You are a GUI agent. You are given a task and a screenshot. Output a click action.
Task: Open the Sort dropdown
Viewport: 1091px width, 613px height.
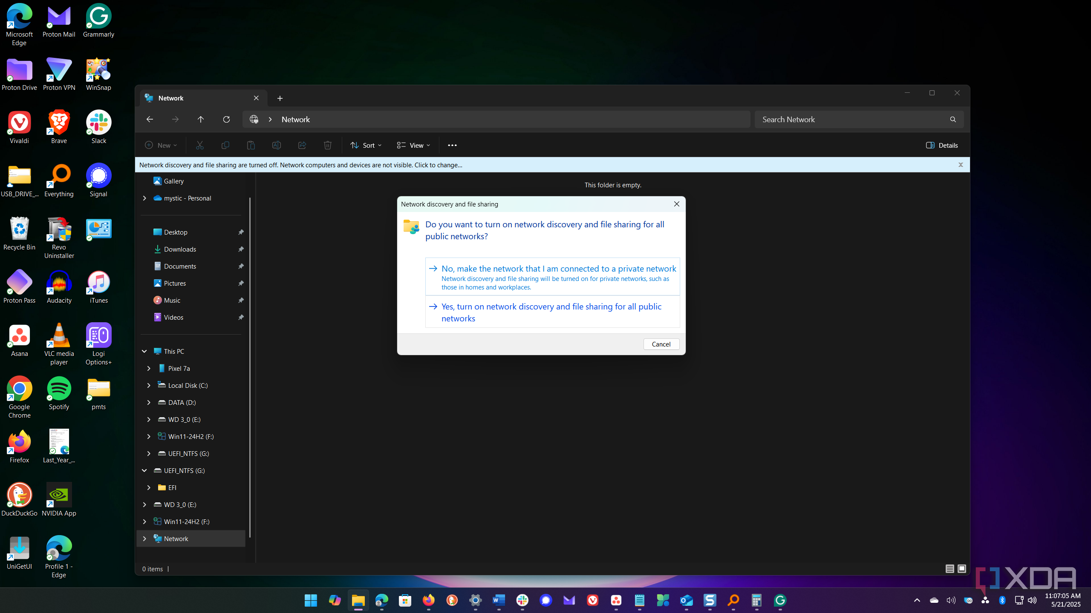(x=366, y=145)
